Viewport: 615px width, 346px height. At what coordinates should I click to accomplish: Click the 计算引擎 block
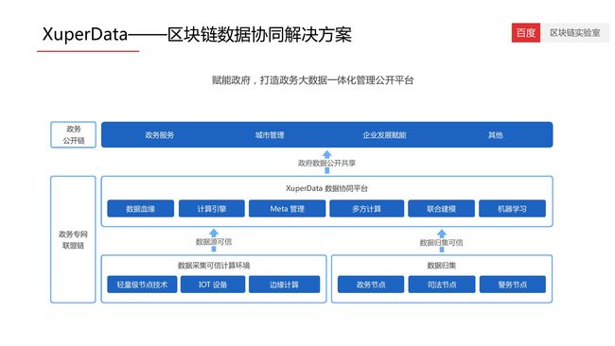pos(212,209)
